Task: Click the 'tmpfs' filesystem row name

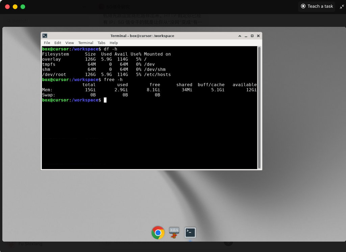Action: point(49,64)
